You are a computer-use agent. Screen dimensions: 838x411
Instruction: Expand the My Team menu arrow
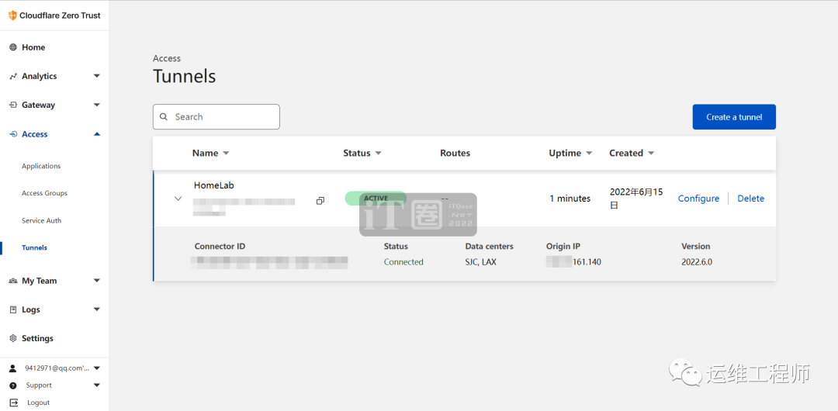coord(97,281)
